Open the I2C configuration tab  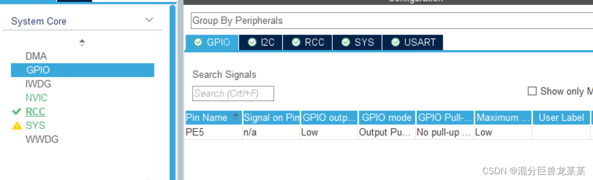point(261,42)
